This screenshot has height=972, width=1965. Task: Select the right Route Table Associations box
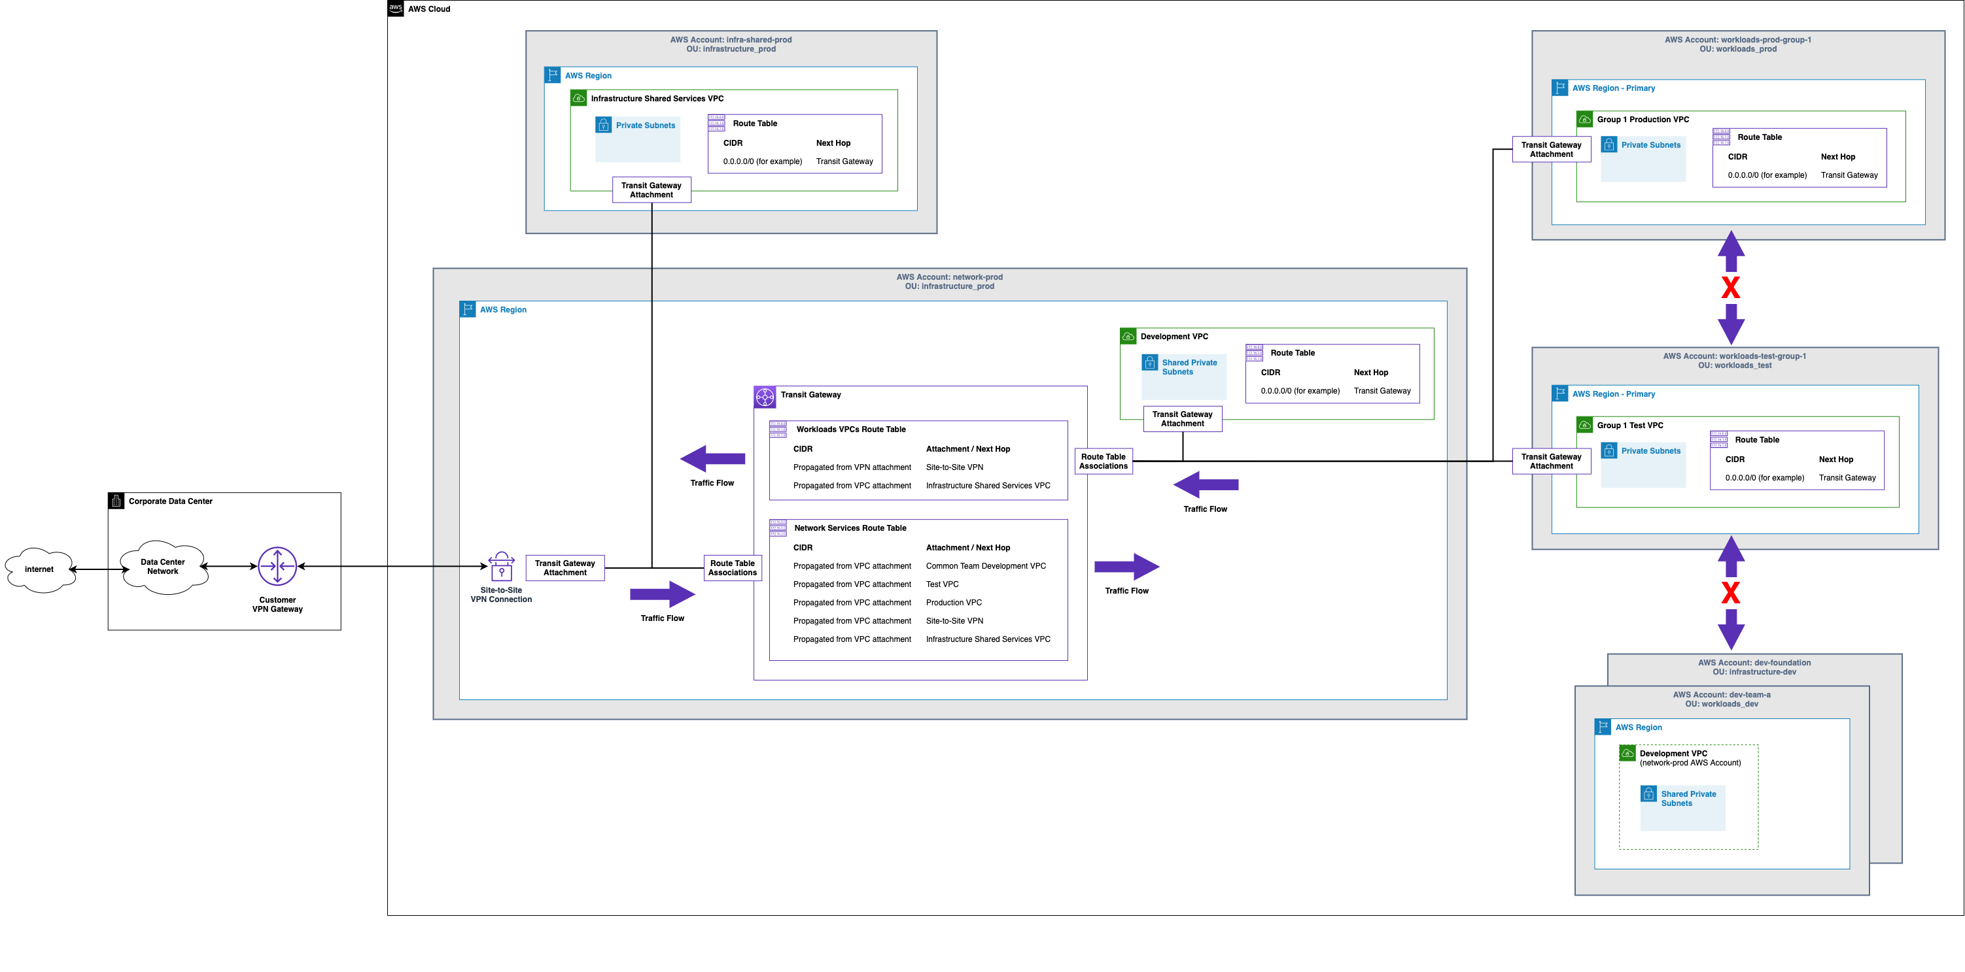(x=1104, y=461)
